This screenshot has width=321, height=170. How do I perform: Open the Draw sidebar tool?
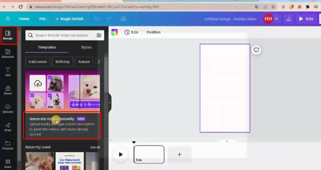point(8,127)
